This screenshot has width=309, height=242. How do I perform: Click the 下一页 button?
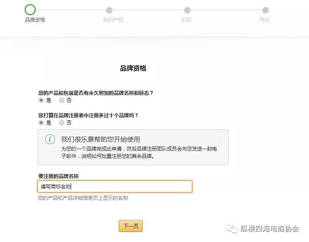131,226
